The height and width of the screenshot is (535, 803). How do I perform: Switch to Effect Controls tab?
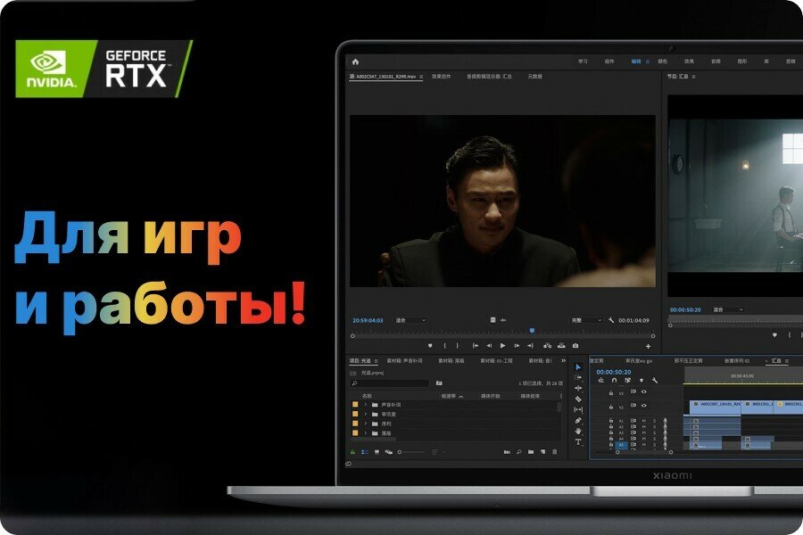tap(441, 77)
